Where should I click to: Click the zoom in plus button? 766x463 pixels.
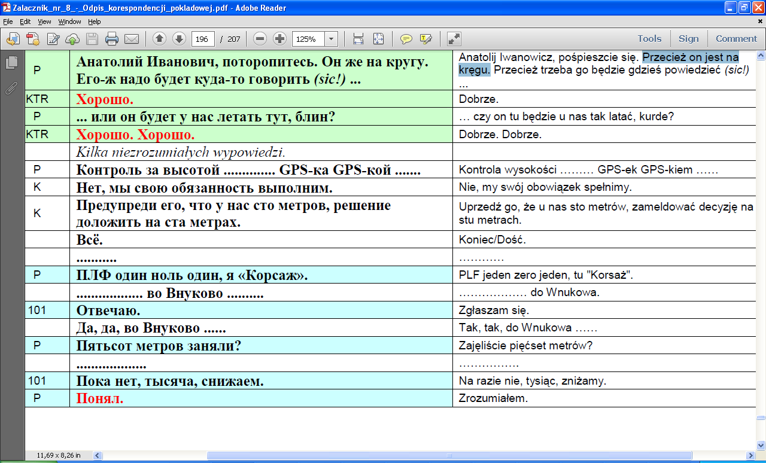point(279,39)
